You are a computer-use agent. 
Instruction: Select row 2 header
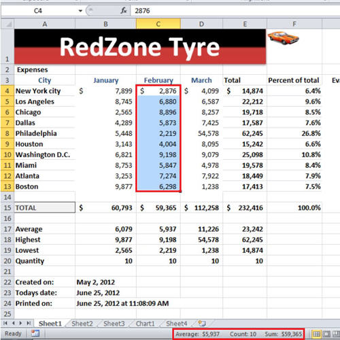click(x=7, y=69)
